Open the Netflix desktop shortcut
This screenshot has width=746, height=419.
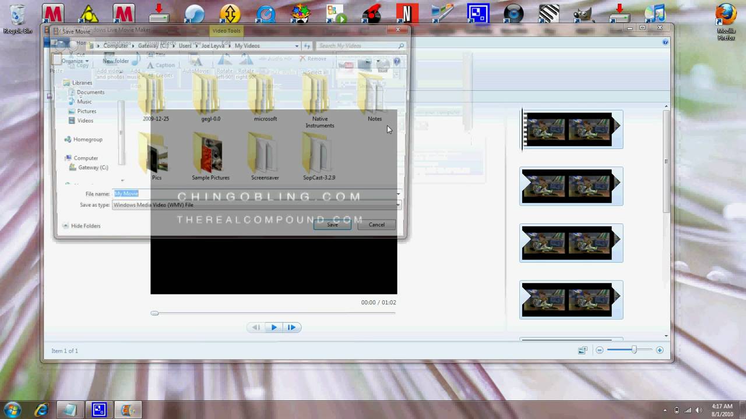(x=407, y=13)
